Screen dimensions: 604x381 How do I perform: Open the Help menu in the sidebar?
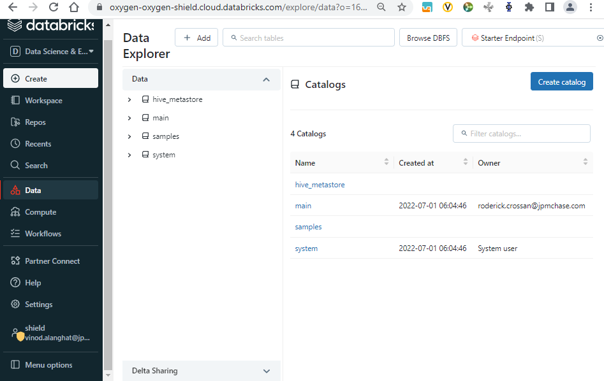pyautogui.click(x=50, y=282)
